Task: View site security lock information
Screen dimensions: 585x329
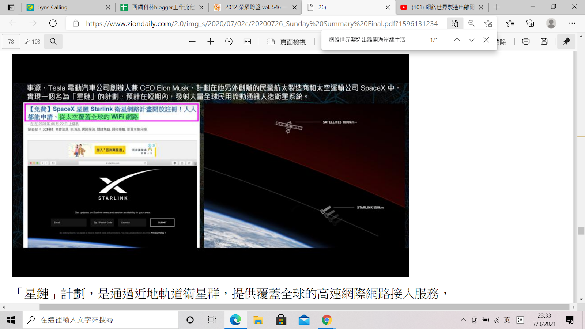Action: (76, 23)
